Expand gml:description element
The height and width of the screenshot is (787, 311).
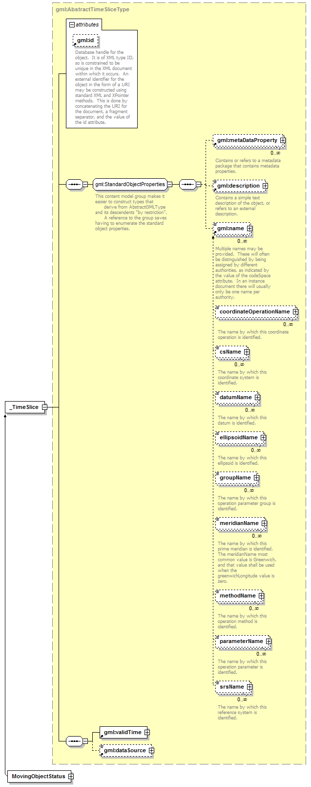pos(265,186)
